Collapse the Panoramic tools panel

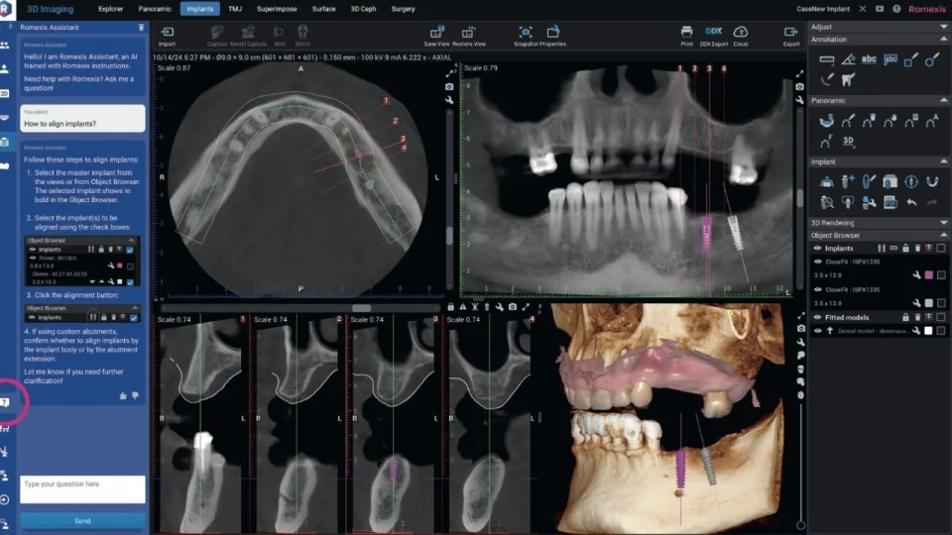point(943,100)
